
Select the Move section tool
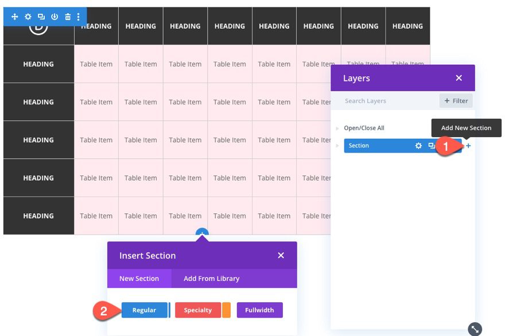pos(14,17)
